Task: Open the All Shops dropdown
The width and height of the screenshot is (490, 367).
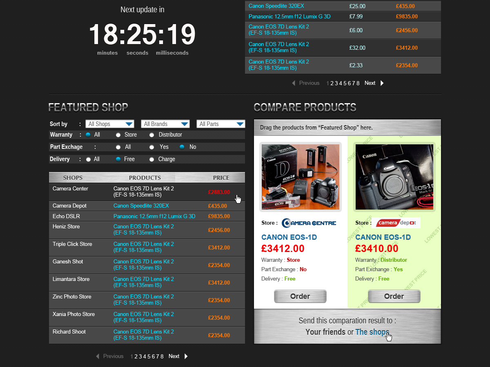Action: [x=109, y=124]
